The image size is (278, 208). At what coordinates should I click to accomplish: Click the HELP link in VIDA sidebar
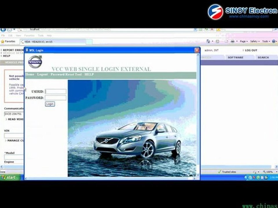tap(7, 56)
